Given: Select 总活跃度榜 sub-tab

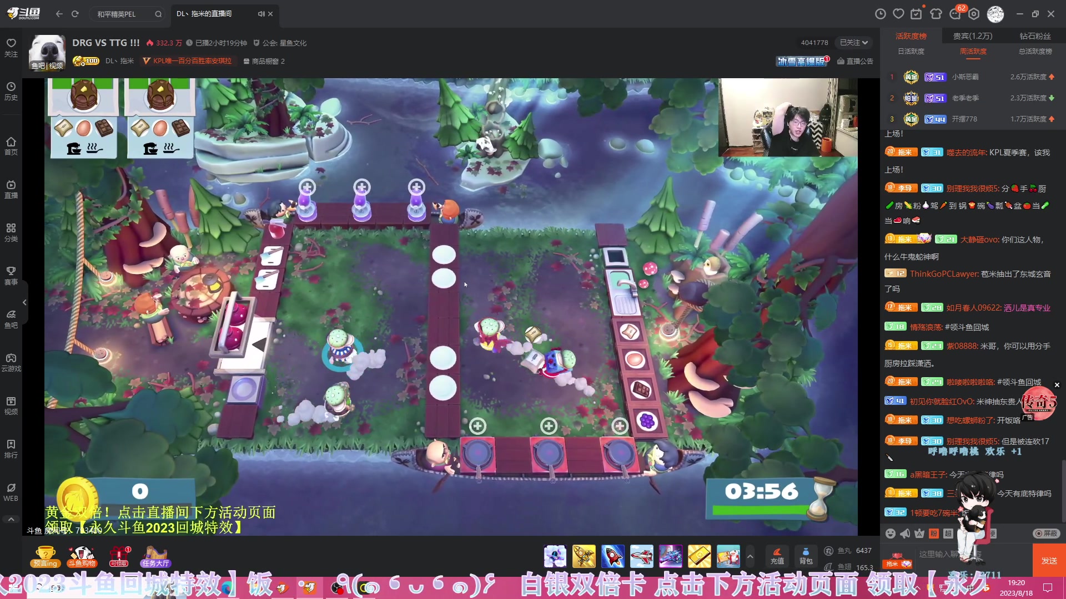Looking at the screenshot, I should point(1035,51).
